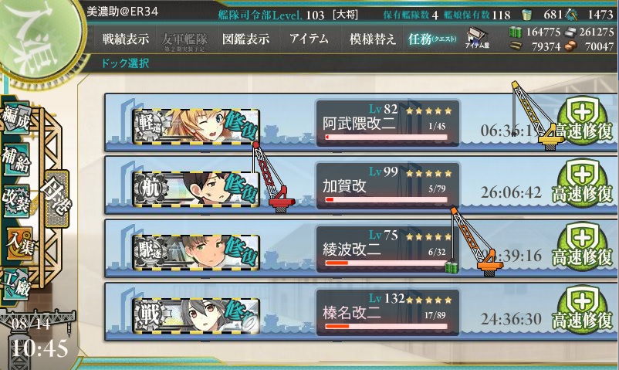Select the 入渠 docking sidebar icon

click(19, 243)
